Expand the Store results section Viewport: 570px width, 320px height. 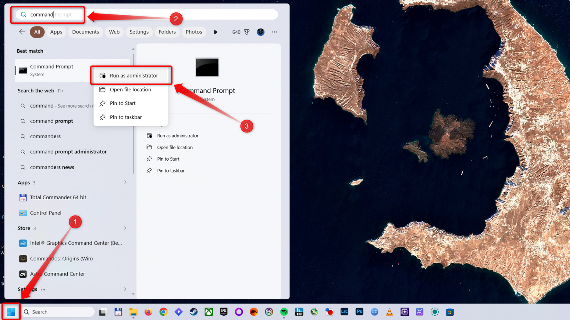(x=125, y=228)
